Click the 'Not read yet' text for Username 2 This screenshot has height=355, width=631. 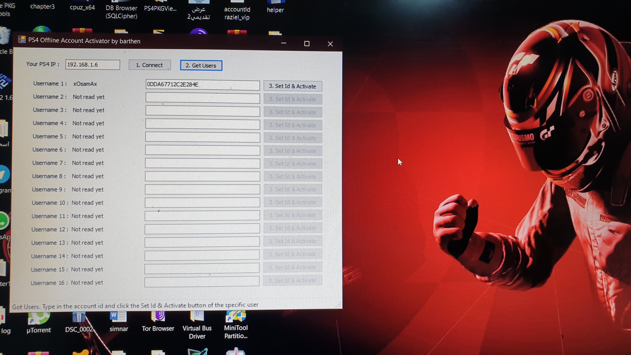point(89,97)
